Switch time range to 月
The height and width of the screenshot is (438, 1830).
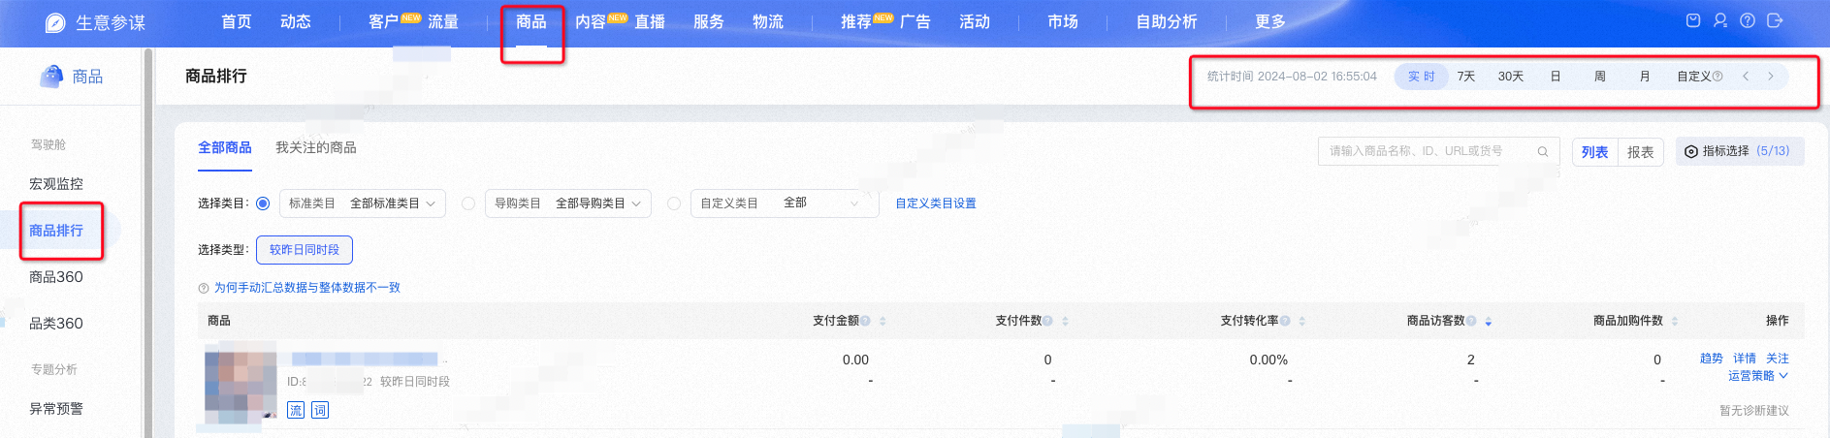pyautogui.click(x=1645, y=77)
